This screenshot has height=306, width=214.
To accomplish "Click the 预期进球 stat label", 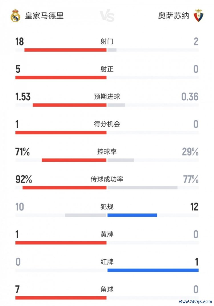I will 107,97.
